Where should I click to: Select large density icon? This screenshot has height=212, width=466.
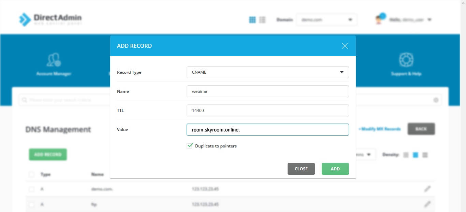pyautogui.click(x=425, y=155)
